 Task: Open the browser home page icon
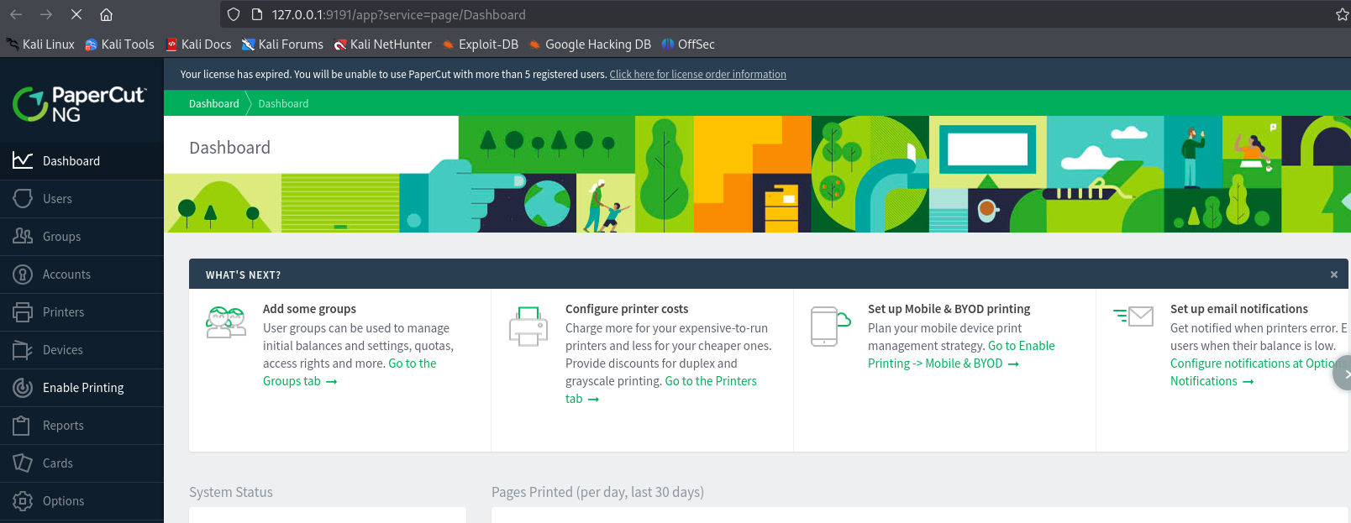click(106, 14)
